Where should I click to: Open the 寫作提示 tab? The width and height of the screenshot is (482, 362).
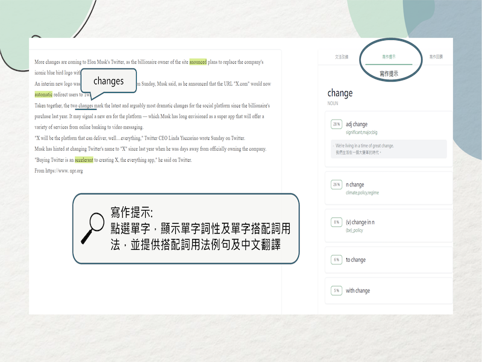389,57
